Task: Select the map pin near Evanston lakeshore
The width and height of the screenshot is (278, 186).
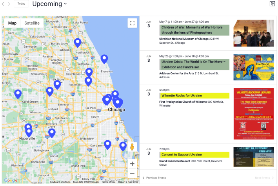Action: (104, 59)
